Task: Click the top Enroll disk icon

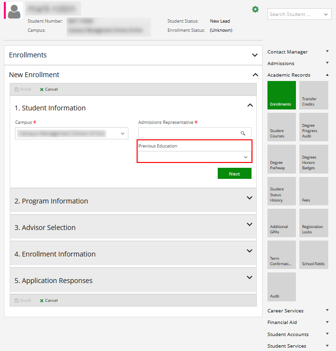Action: (16, 90)
